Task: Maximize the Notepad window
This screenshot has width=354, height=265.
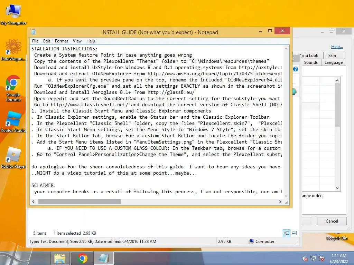Action: (270, 31)
